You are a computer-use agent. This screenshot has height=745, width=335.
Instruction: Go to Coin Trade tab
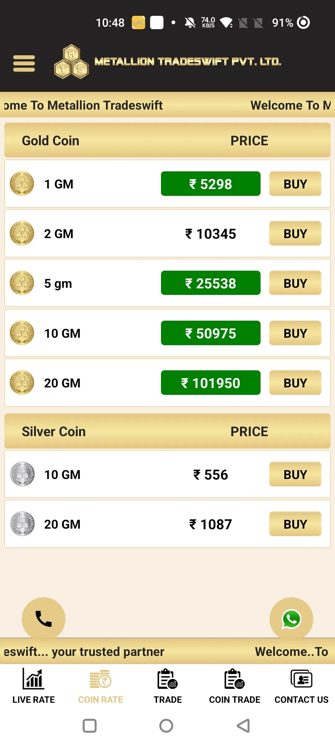[x=234, y=686]
